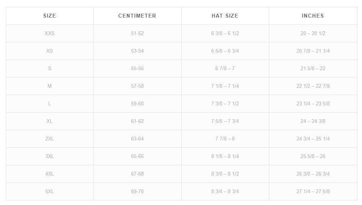Click the 51-52 centimeter cell
Screen dimensions: 362x205
pos(137,33)
